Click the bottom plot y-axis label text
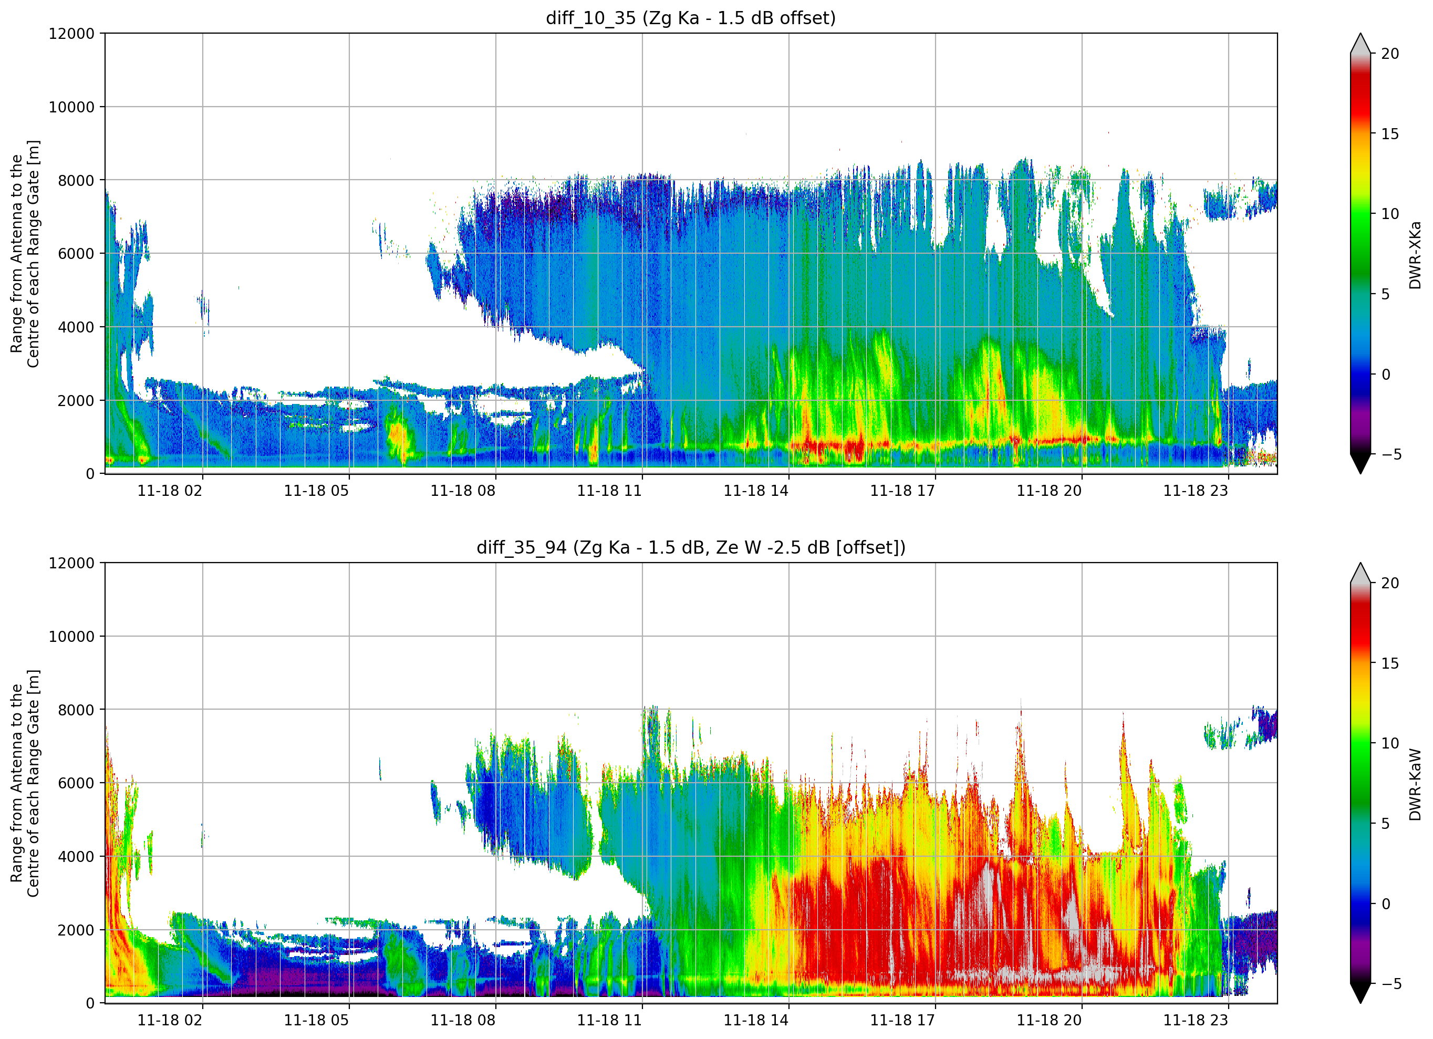The height and width of the screenshot is (1039, 1433). coord(25,783)
